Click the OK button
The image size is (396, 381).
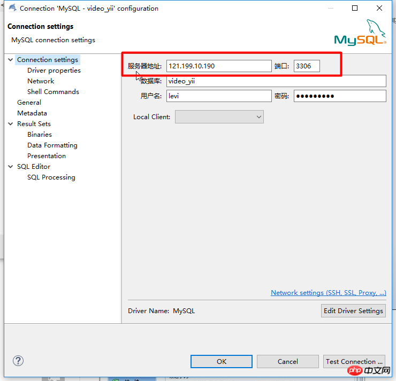click(x=222, y=362)
